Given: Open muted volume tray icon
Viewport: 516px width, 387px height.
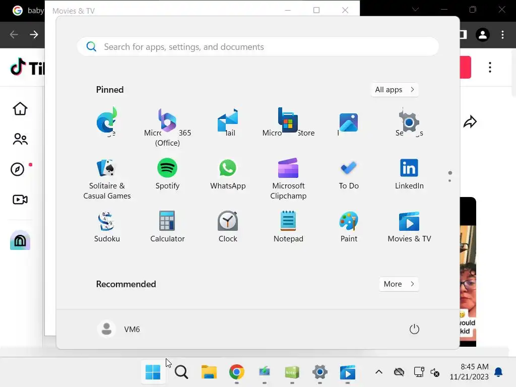Looking at the screenshot, I should (x=435, y=372).
